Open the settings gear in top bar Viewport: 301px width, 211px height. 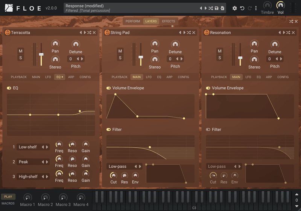pyautogui.click(x=234, y=8)
